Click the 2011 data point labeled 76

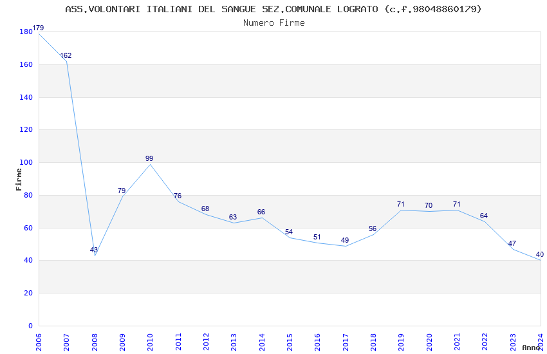[x=178, y=201]
